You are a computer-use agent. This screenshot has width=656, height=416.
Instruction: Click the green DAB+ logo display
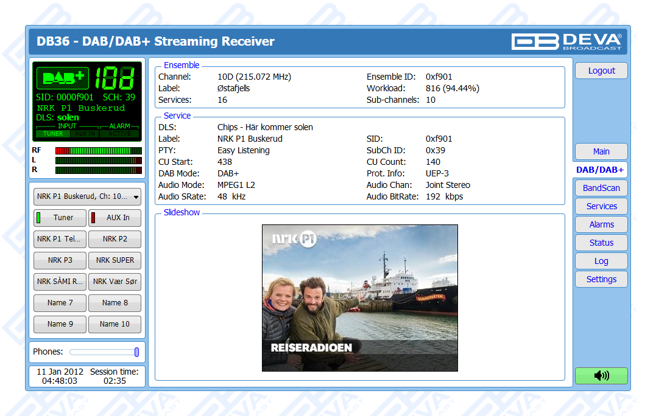[63, 78]
